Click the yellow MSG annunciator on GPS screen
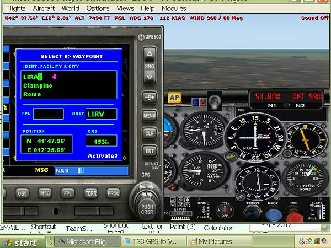Image resolution: width=331 pixels, height=248 pixels. [x=41, y=170]
